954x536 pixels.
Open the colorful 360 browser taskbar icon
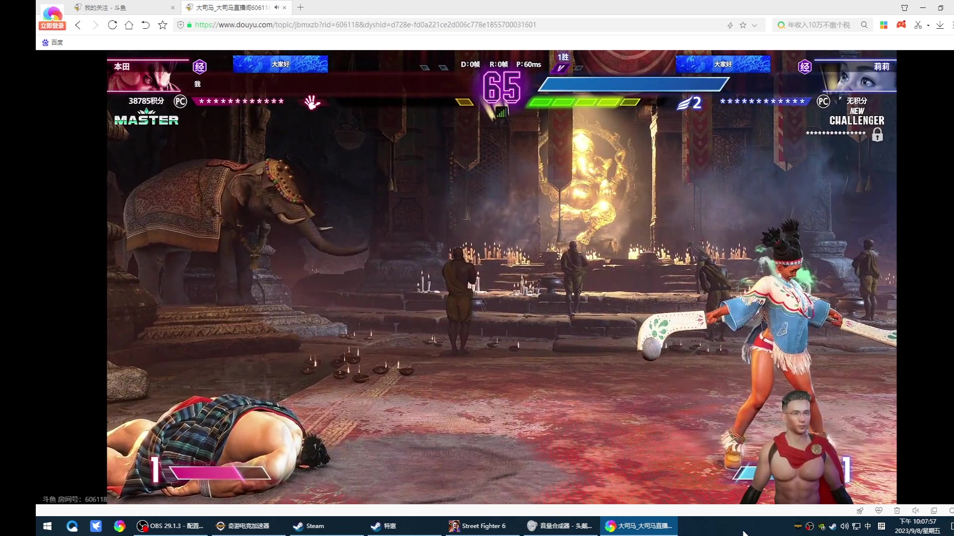pos(120,526)
